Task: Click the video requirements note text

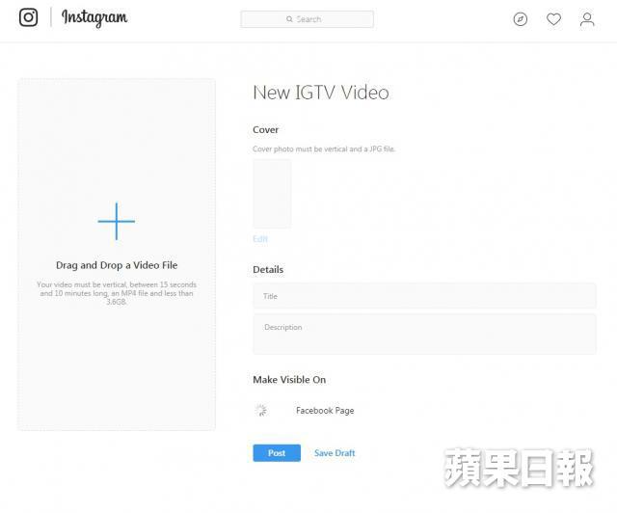Action: [117, 293]
